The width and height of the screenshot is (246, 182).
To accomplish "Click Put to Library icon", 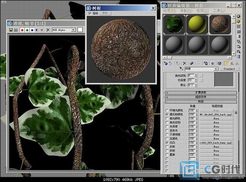I will click(x=206, y=63).
